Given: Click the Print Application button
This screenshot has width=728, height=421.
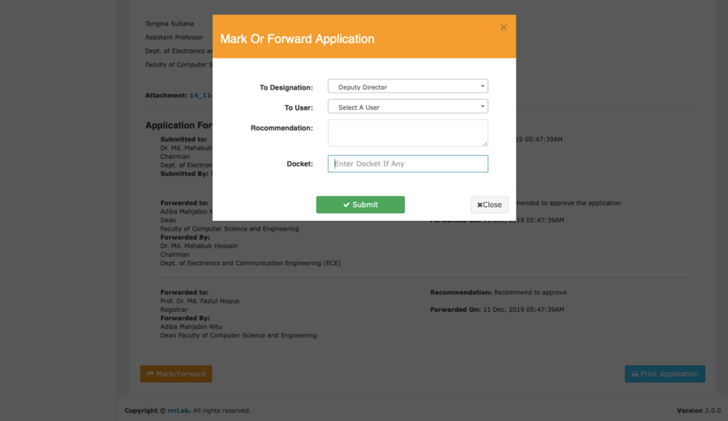Looking at the screenshot, I should click(x=664, y=374).
